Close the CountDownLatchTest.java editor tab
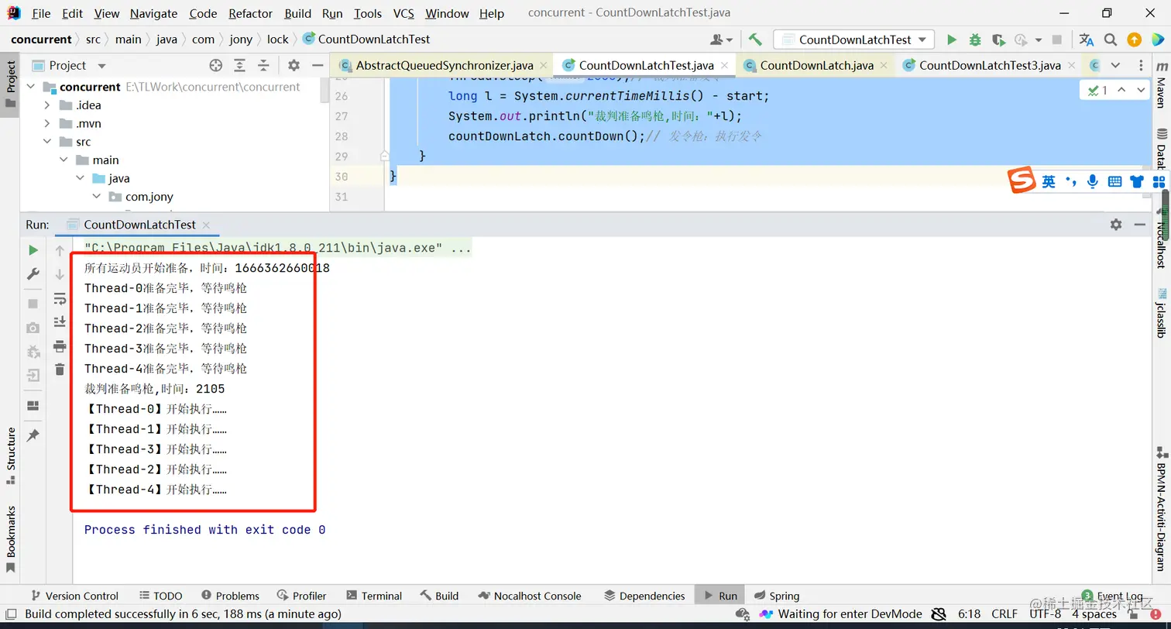The width and height of the screenshot is (1171, 629). coord(725,66)
